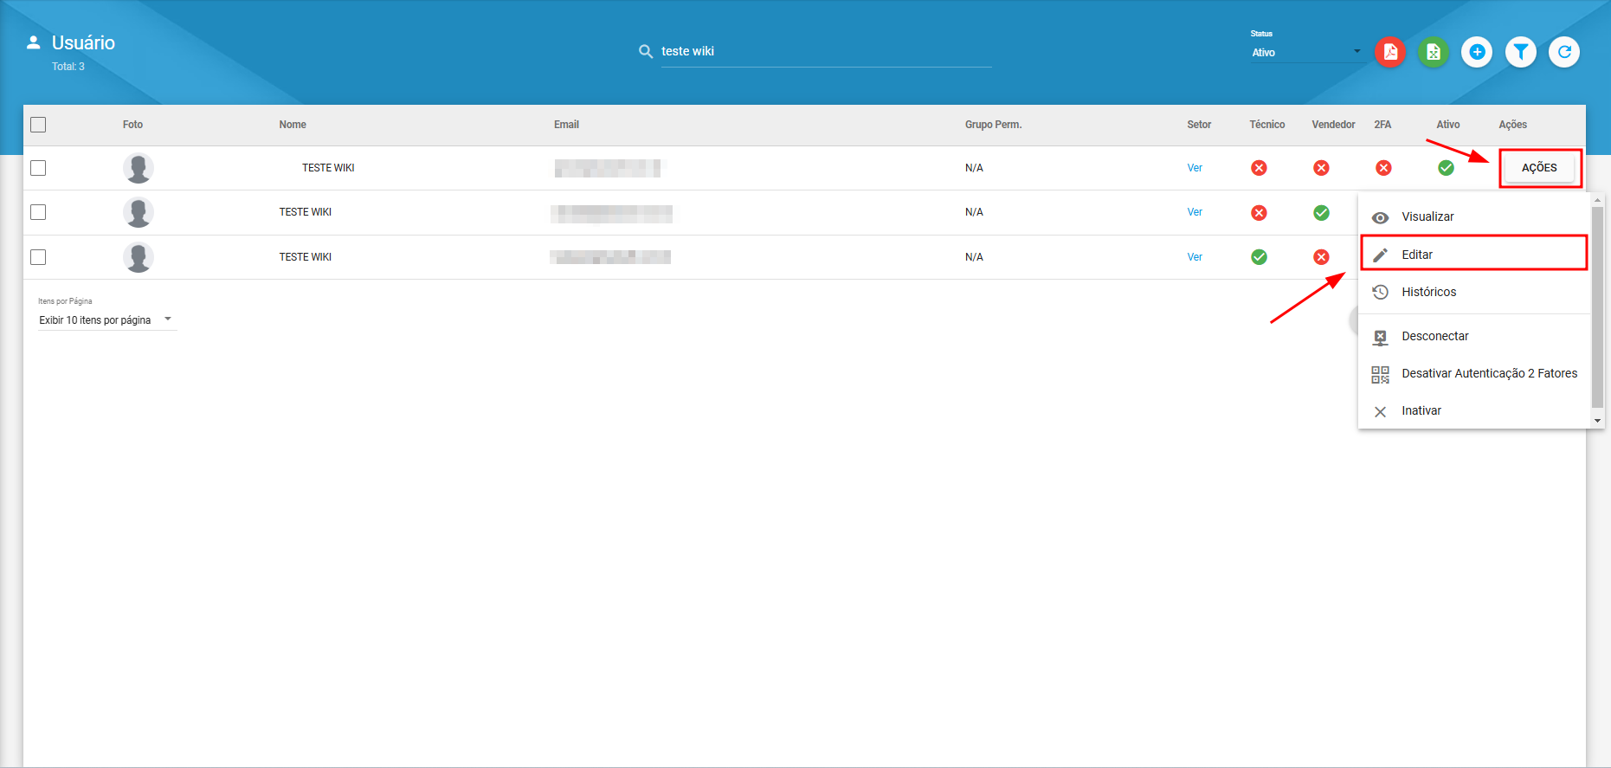Select Desconectar from the actions menu
Viewport: 1611px width, 768px height.
pyautogui.click(x=1474, y=336)
